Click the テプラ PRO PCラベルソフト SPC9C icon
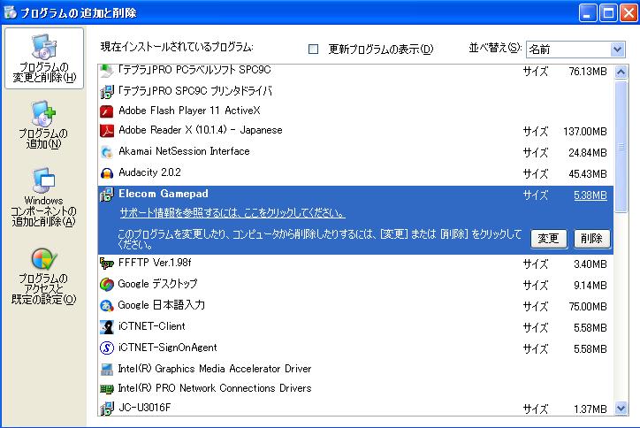The image size is (640, 428). tap(107, 71)
